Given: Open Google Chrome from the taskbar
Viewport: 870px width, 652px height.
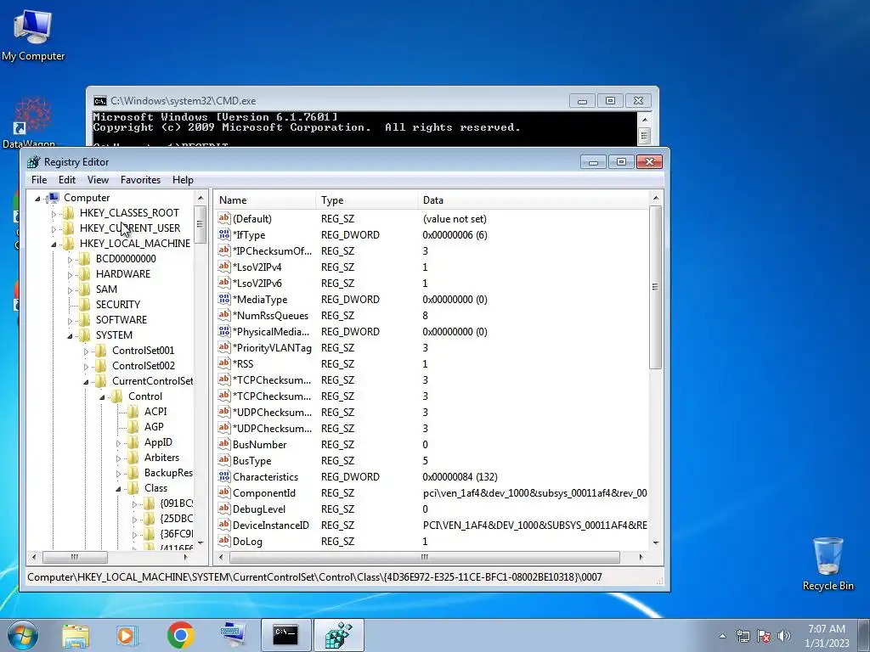Looking at the screenshot, I should click(x=180, y=635).
